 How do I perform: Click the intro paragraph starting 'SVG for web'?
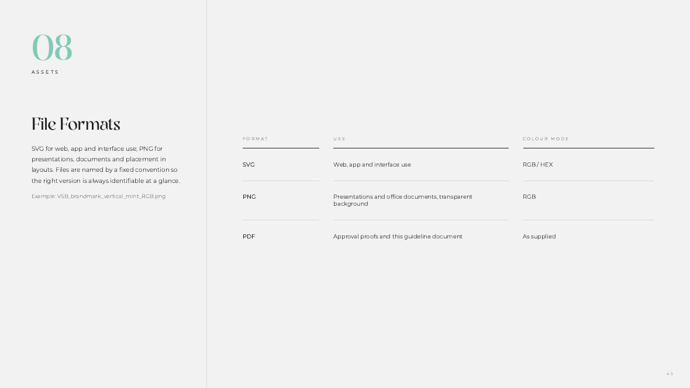coord(106,165)
